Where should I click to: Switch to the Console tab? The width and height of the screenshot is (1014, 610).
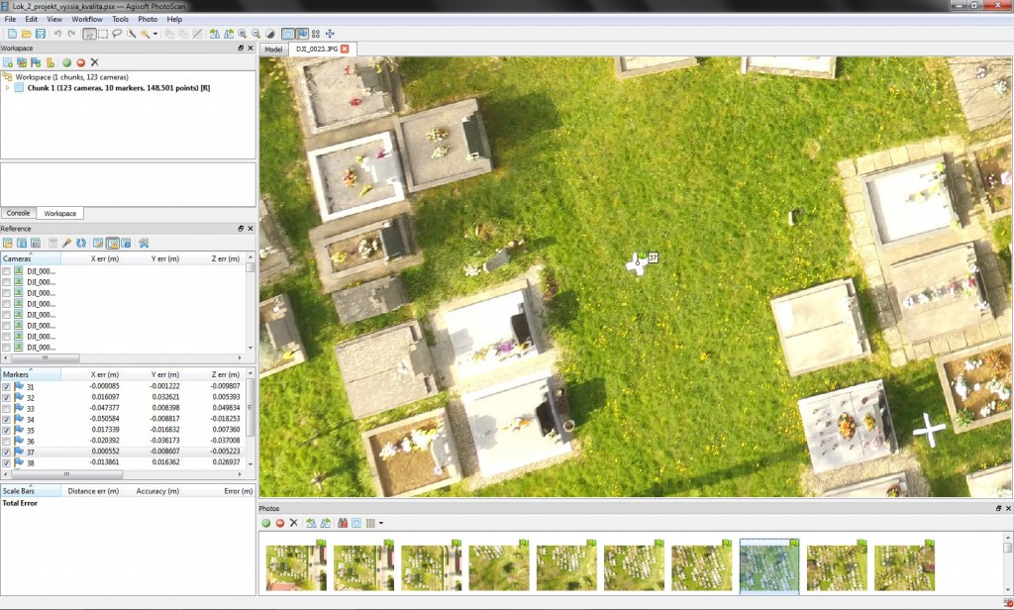(x=18, y=213)
